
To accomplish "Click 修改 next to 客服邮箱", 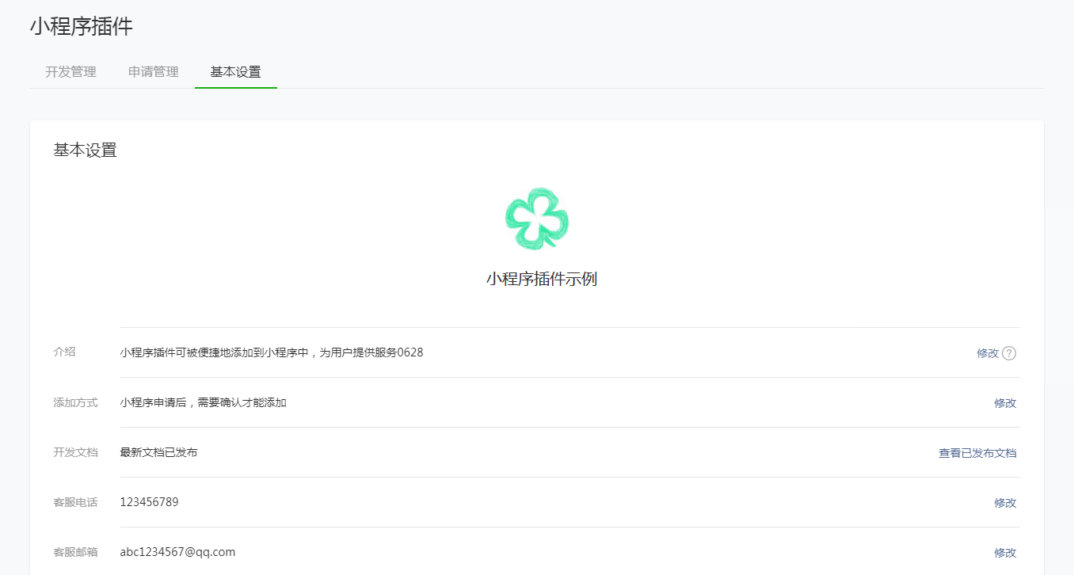I will click(x=1005, y=552).
